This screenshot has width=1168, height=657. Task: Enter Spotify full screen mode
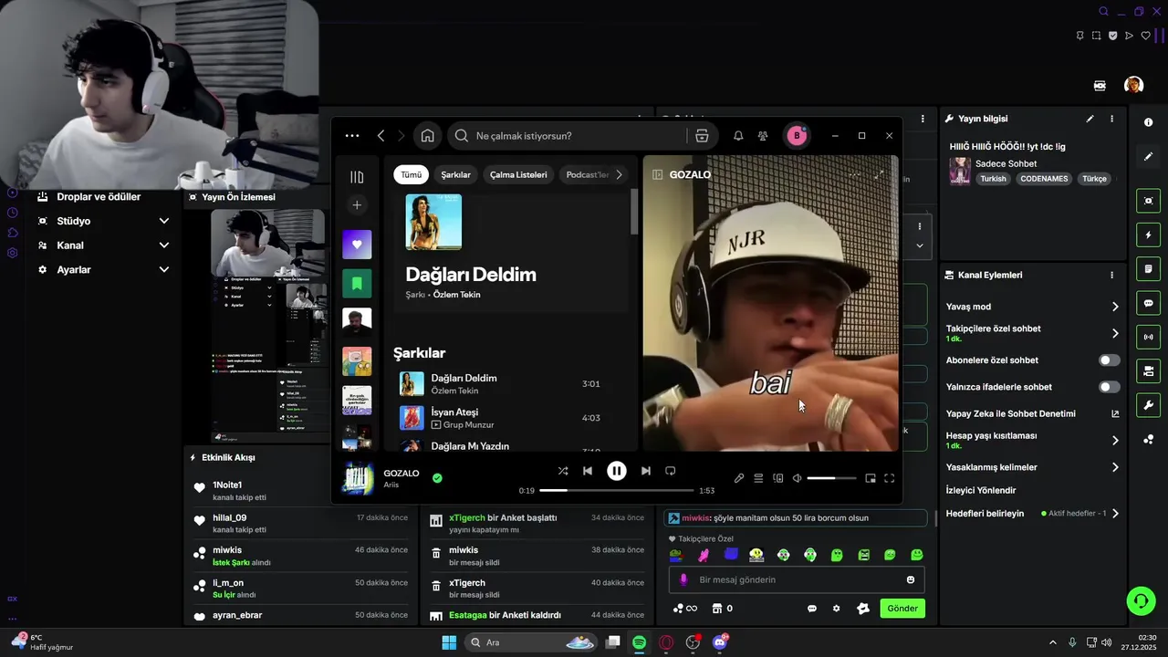pyautogui.click(x=890, y=478)
